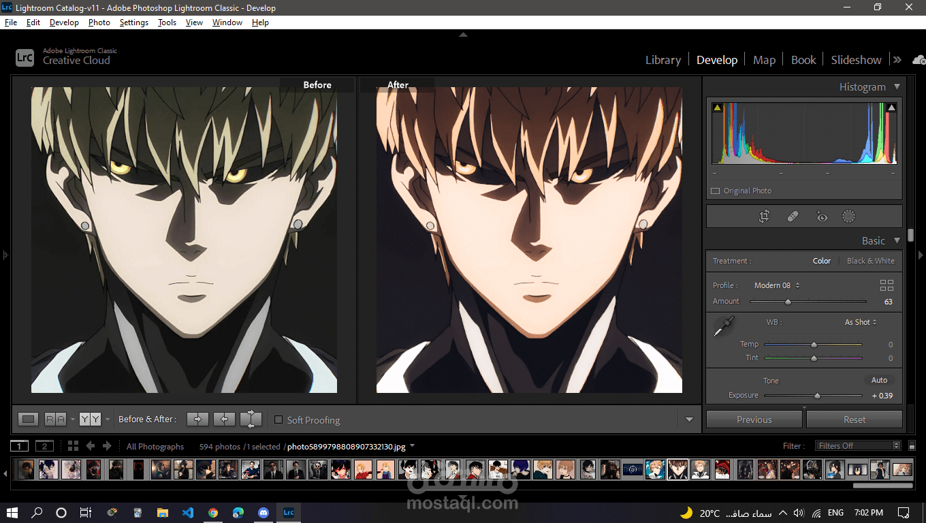Open second window display button 2
The height and width of the screenshot is (523, 926).
point(44,446)
